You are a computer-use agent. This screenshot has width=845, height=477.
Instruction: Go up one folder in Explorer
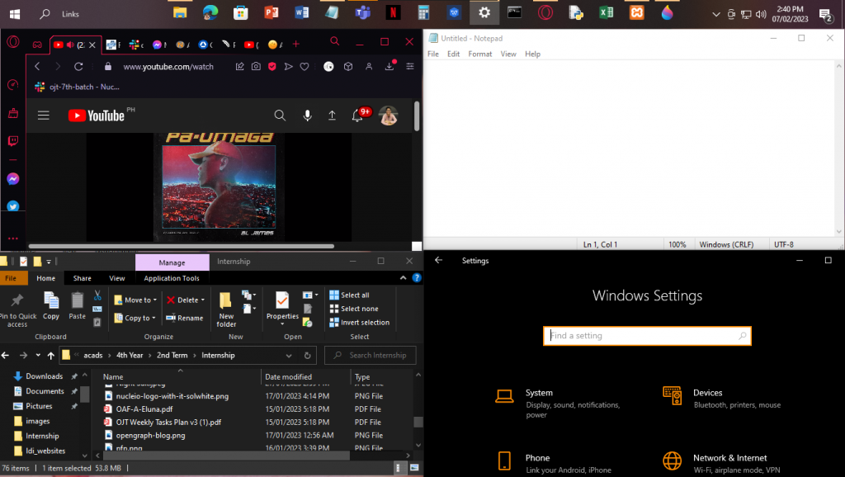pos(50,355)
